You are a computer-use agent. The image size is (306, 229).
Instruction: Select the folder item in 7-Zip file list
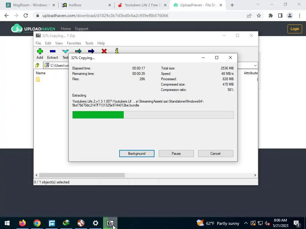tap(38, 79)
